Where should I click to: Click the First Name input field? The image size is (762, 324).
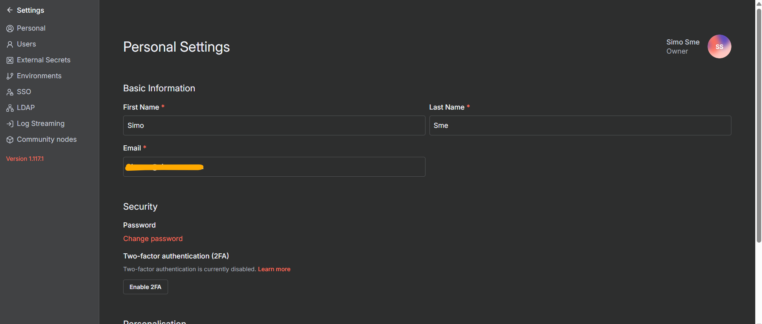click(x=274, y=125)
